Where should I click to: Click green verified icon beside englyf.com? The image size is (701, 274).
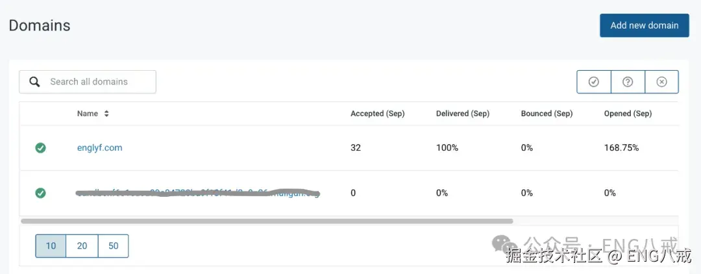click(40, 148)
